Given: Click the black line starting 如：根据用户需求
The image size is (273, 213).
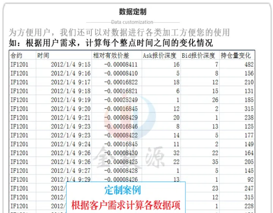Looking at the screenshot, I should coord(111,43).
